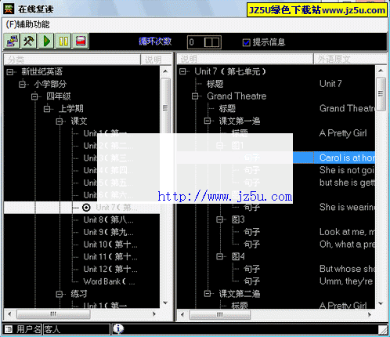The height and width of the screenshot is (337, 390).
Task: Select the sentence 'Umm, they're'
Action: pos(346,281)
